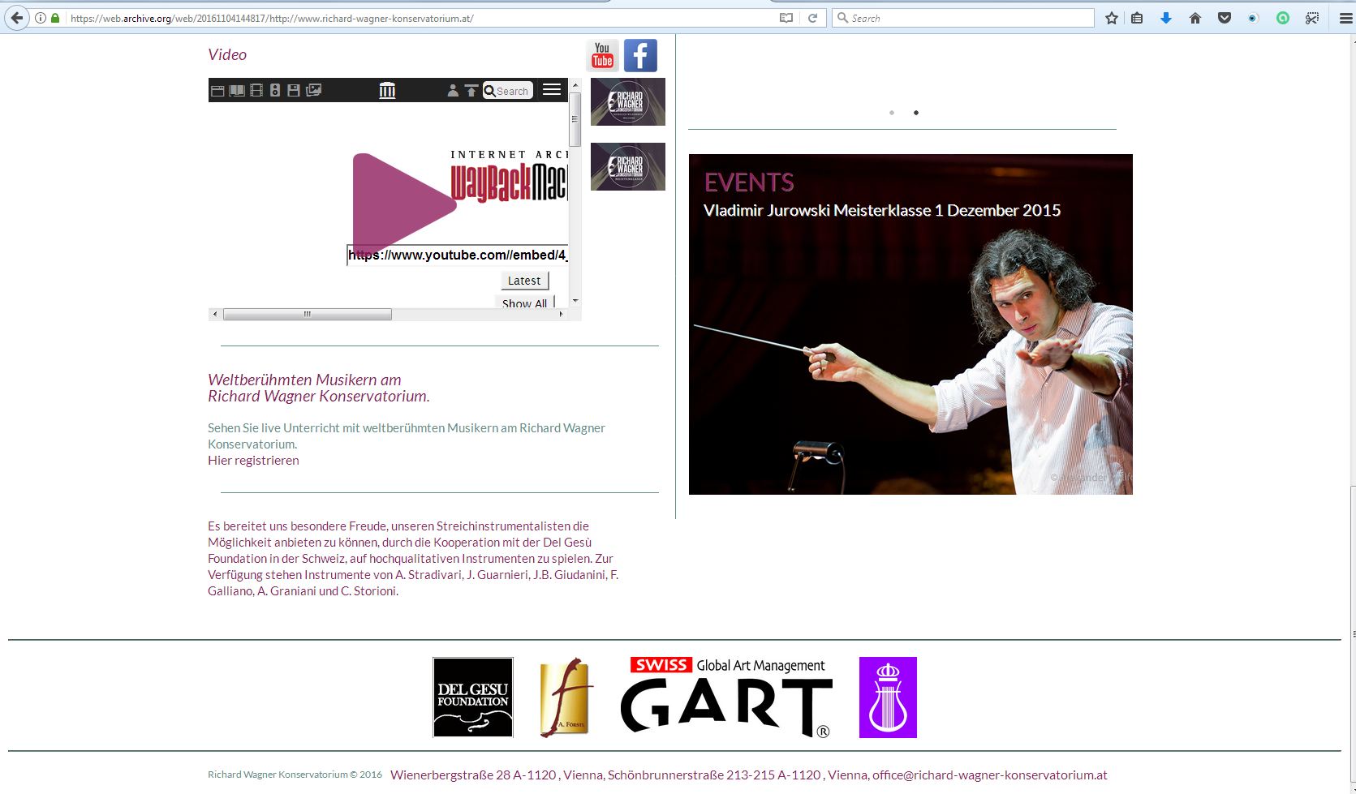
Task: Open the green Grammarly extension icon
Action: click(1283, 18)
